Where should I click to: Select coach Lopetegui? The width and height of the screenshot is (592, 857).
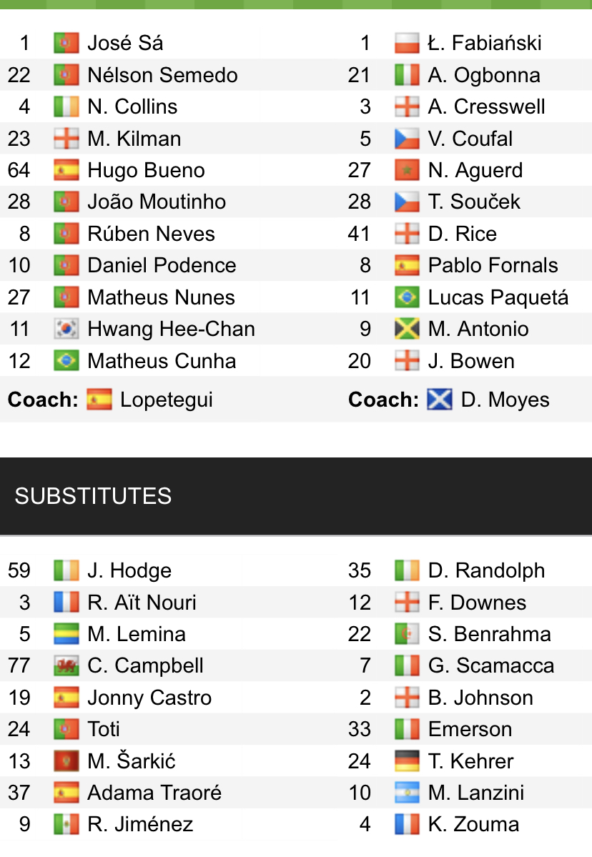coord(166,400)
